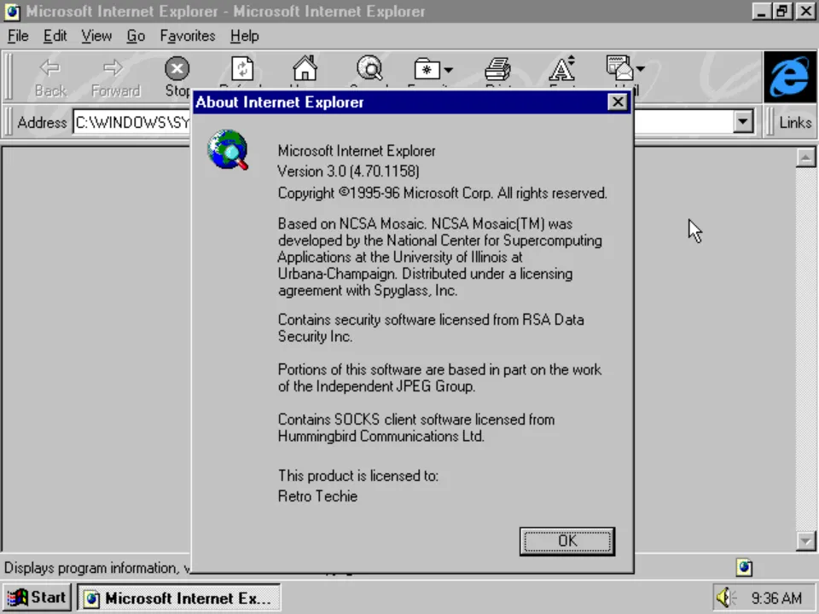
Task: Open the Windows Start menu
Action: 37,598
